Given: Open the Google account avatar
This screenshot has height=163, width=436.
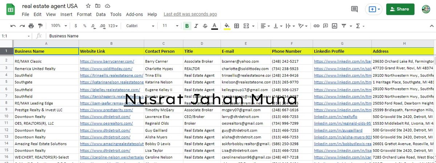Looking at the screenshot, I should point(426,9).
